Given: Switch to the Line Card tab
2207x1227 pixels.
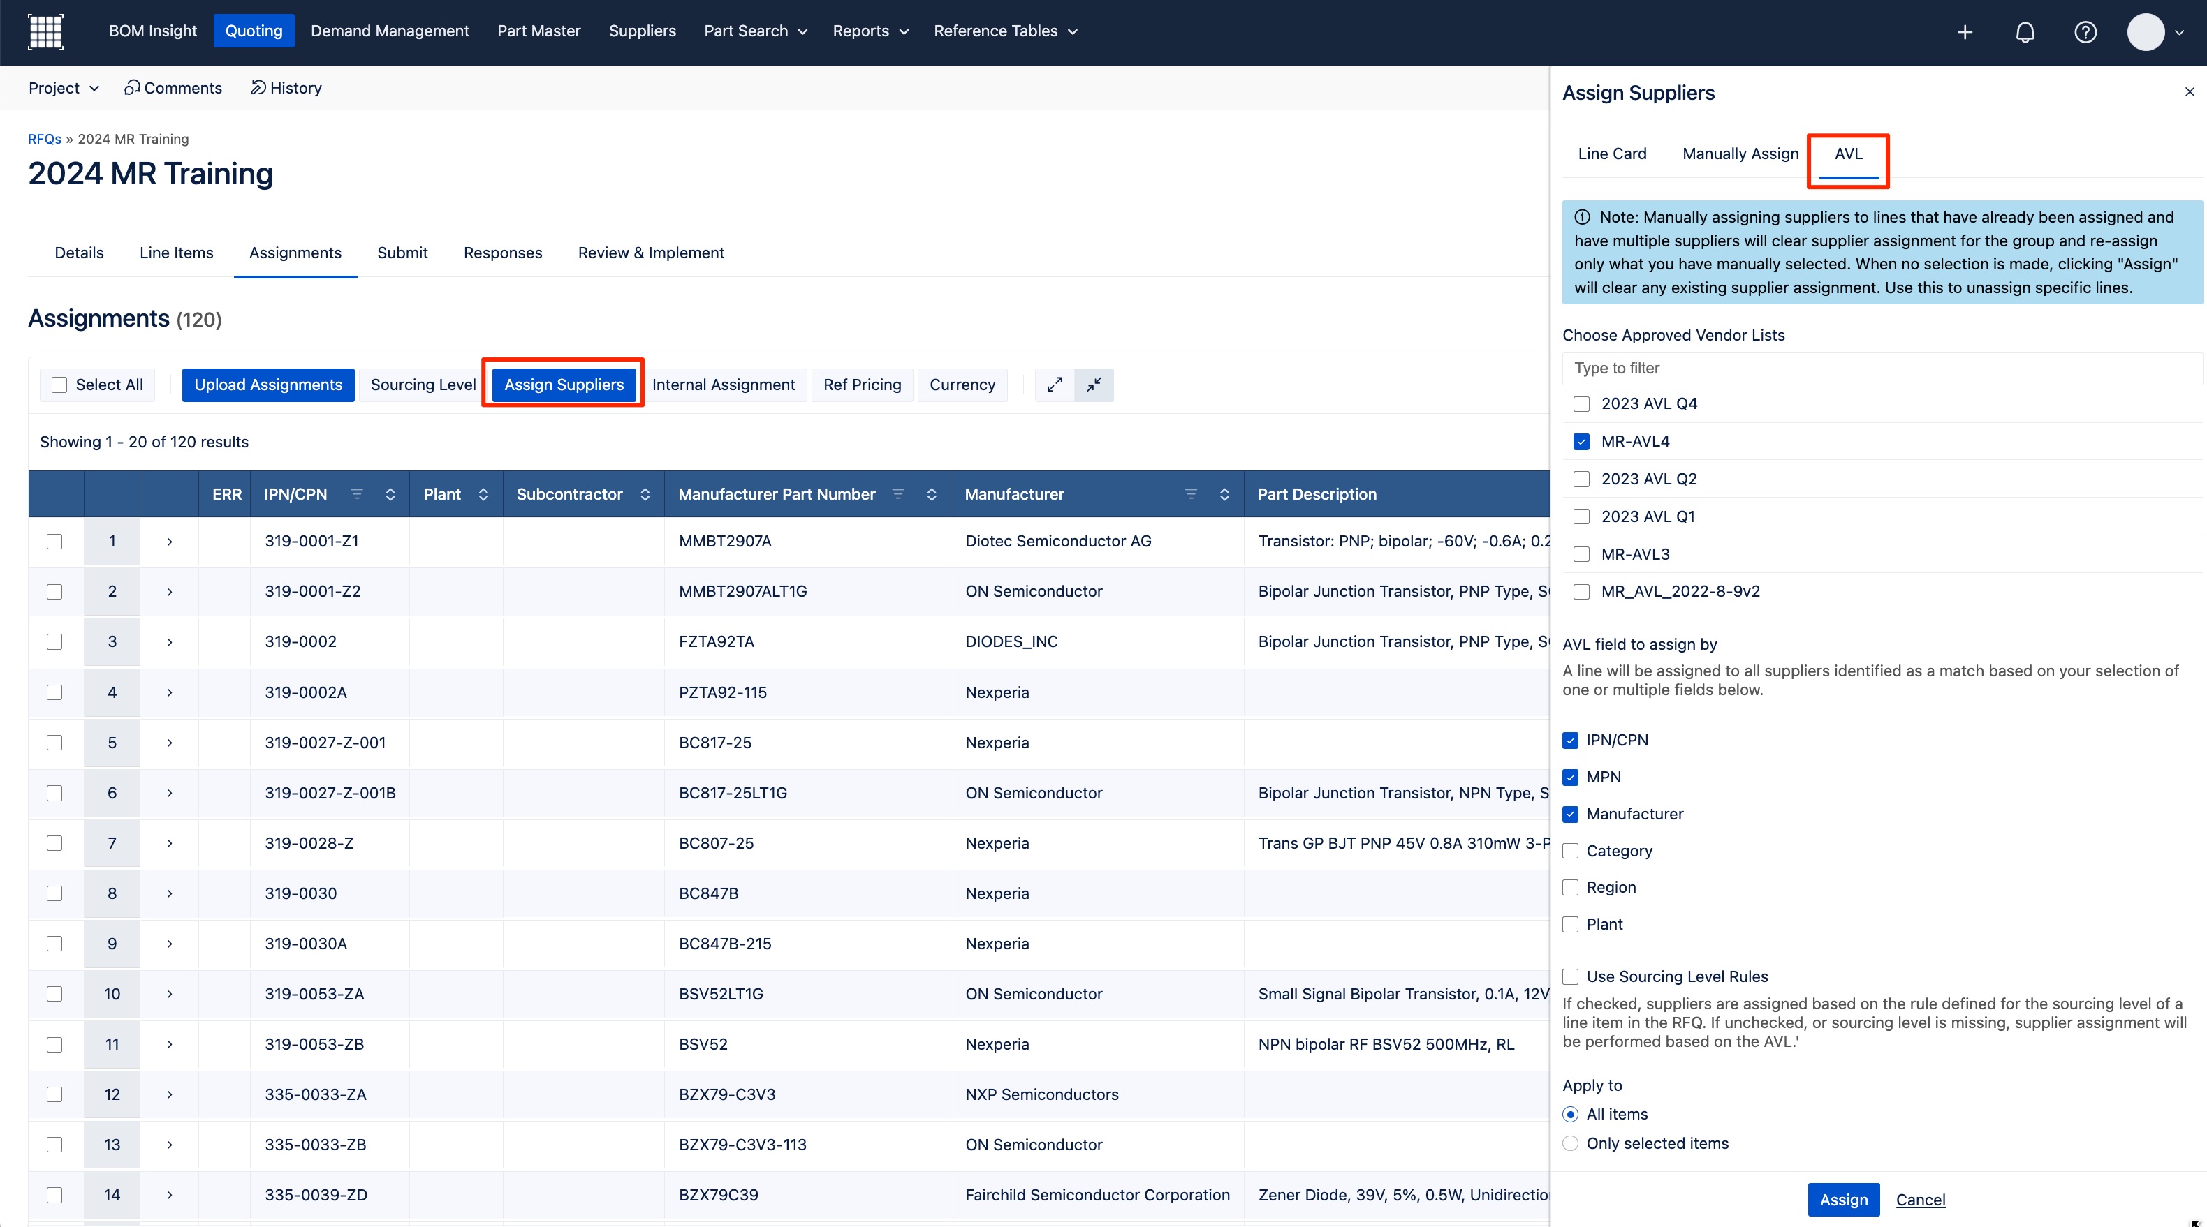Looking at the screenshot, I should coord(1611,154).
